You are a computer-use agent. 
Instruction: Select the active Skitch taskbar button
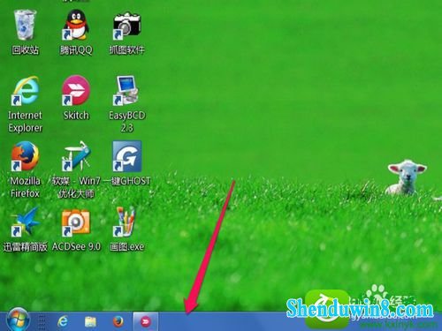146,321
